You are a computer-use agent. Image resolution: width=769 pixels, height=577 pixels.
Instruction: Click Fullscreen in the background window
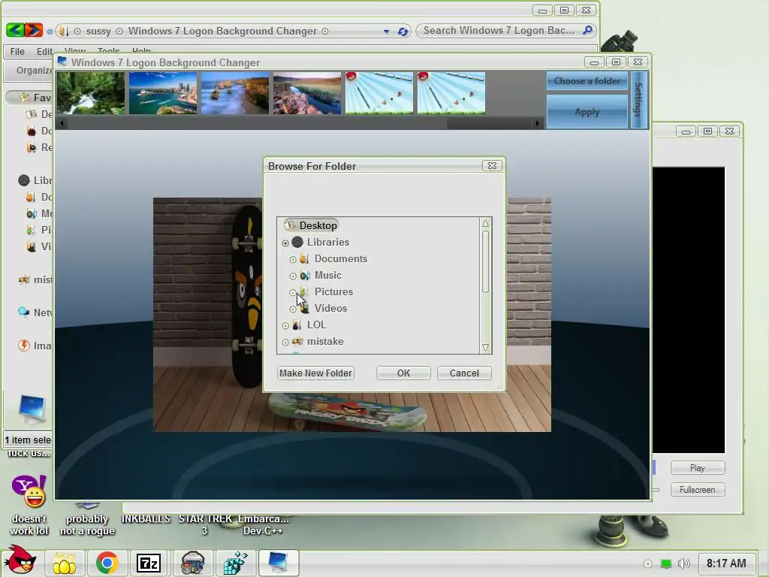click(697, 490)
